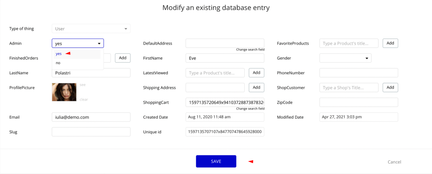Add a product to FavoriteProducts
Viewport: 432px width, 174px height.
[x=390, y=43]
